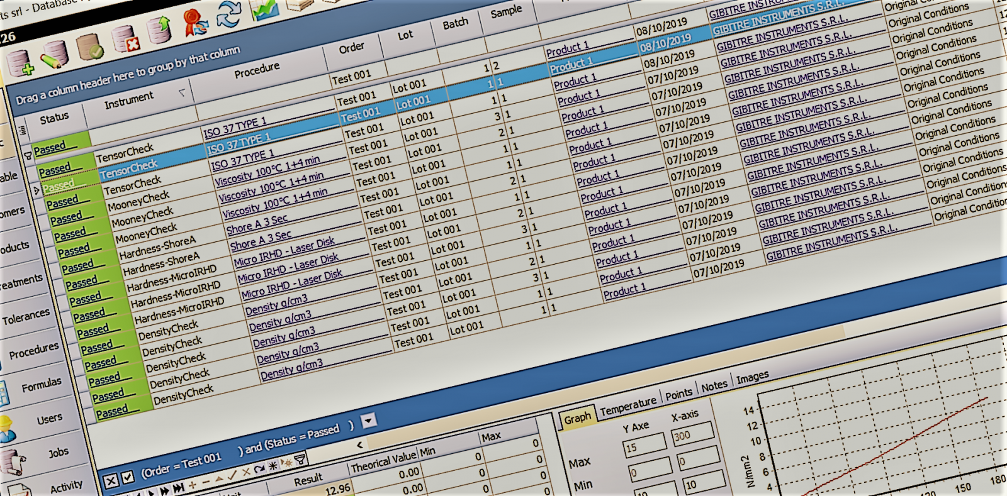Click the navigator post edit checkmark icon
The width and height of the screenshot is (1007, 496).
pyautogui.click(x=232, y=475)
